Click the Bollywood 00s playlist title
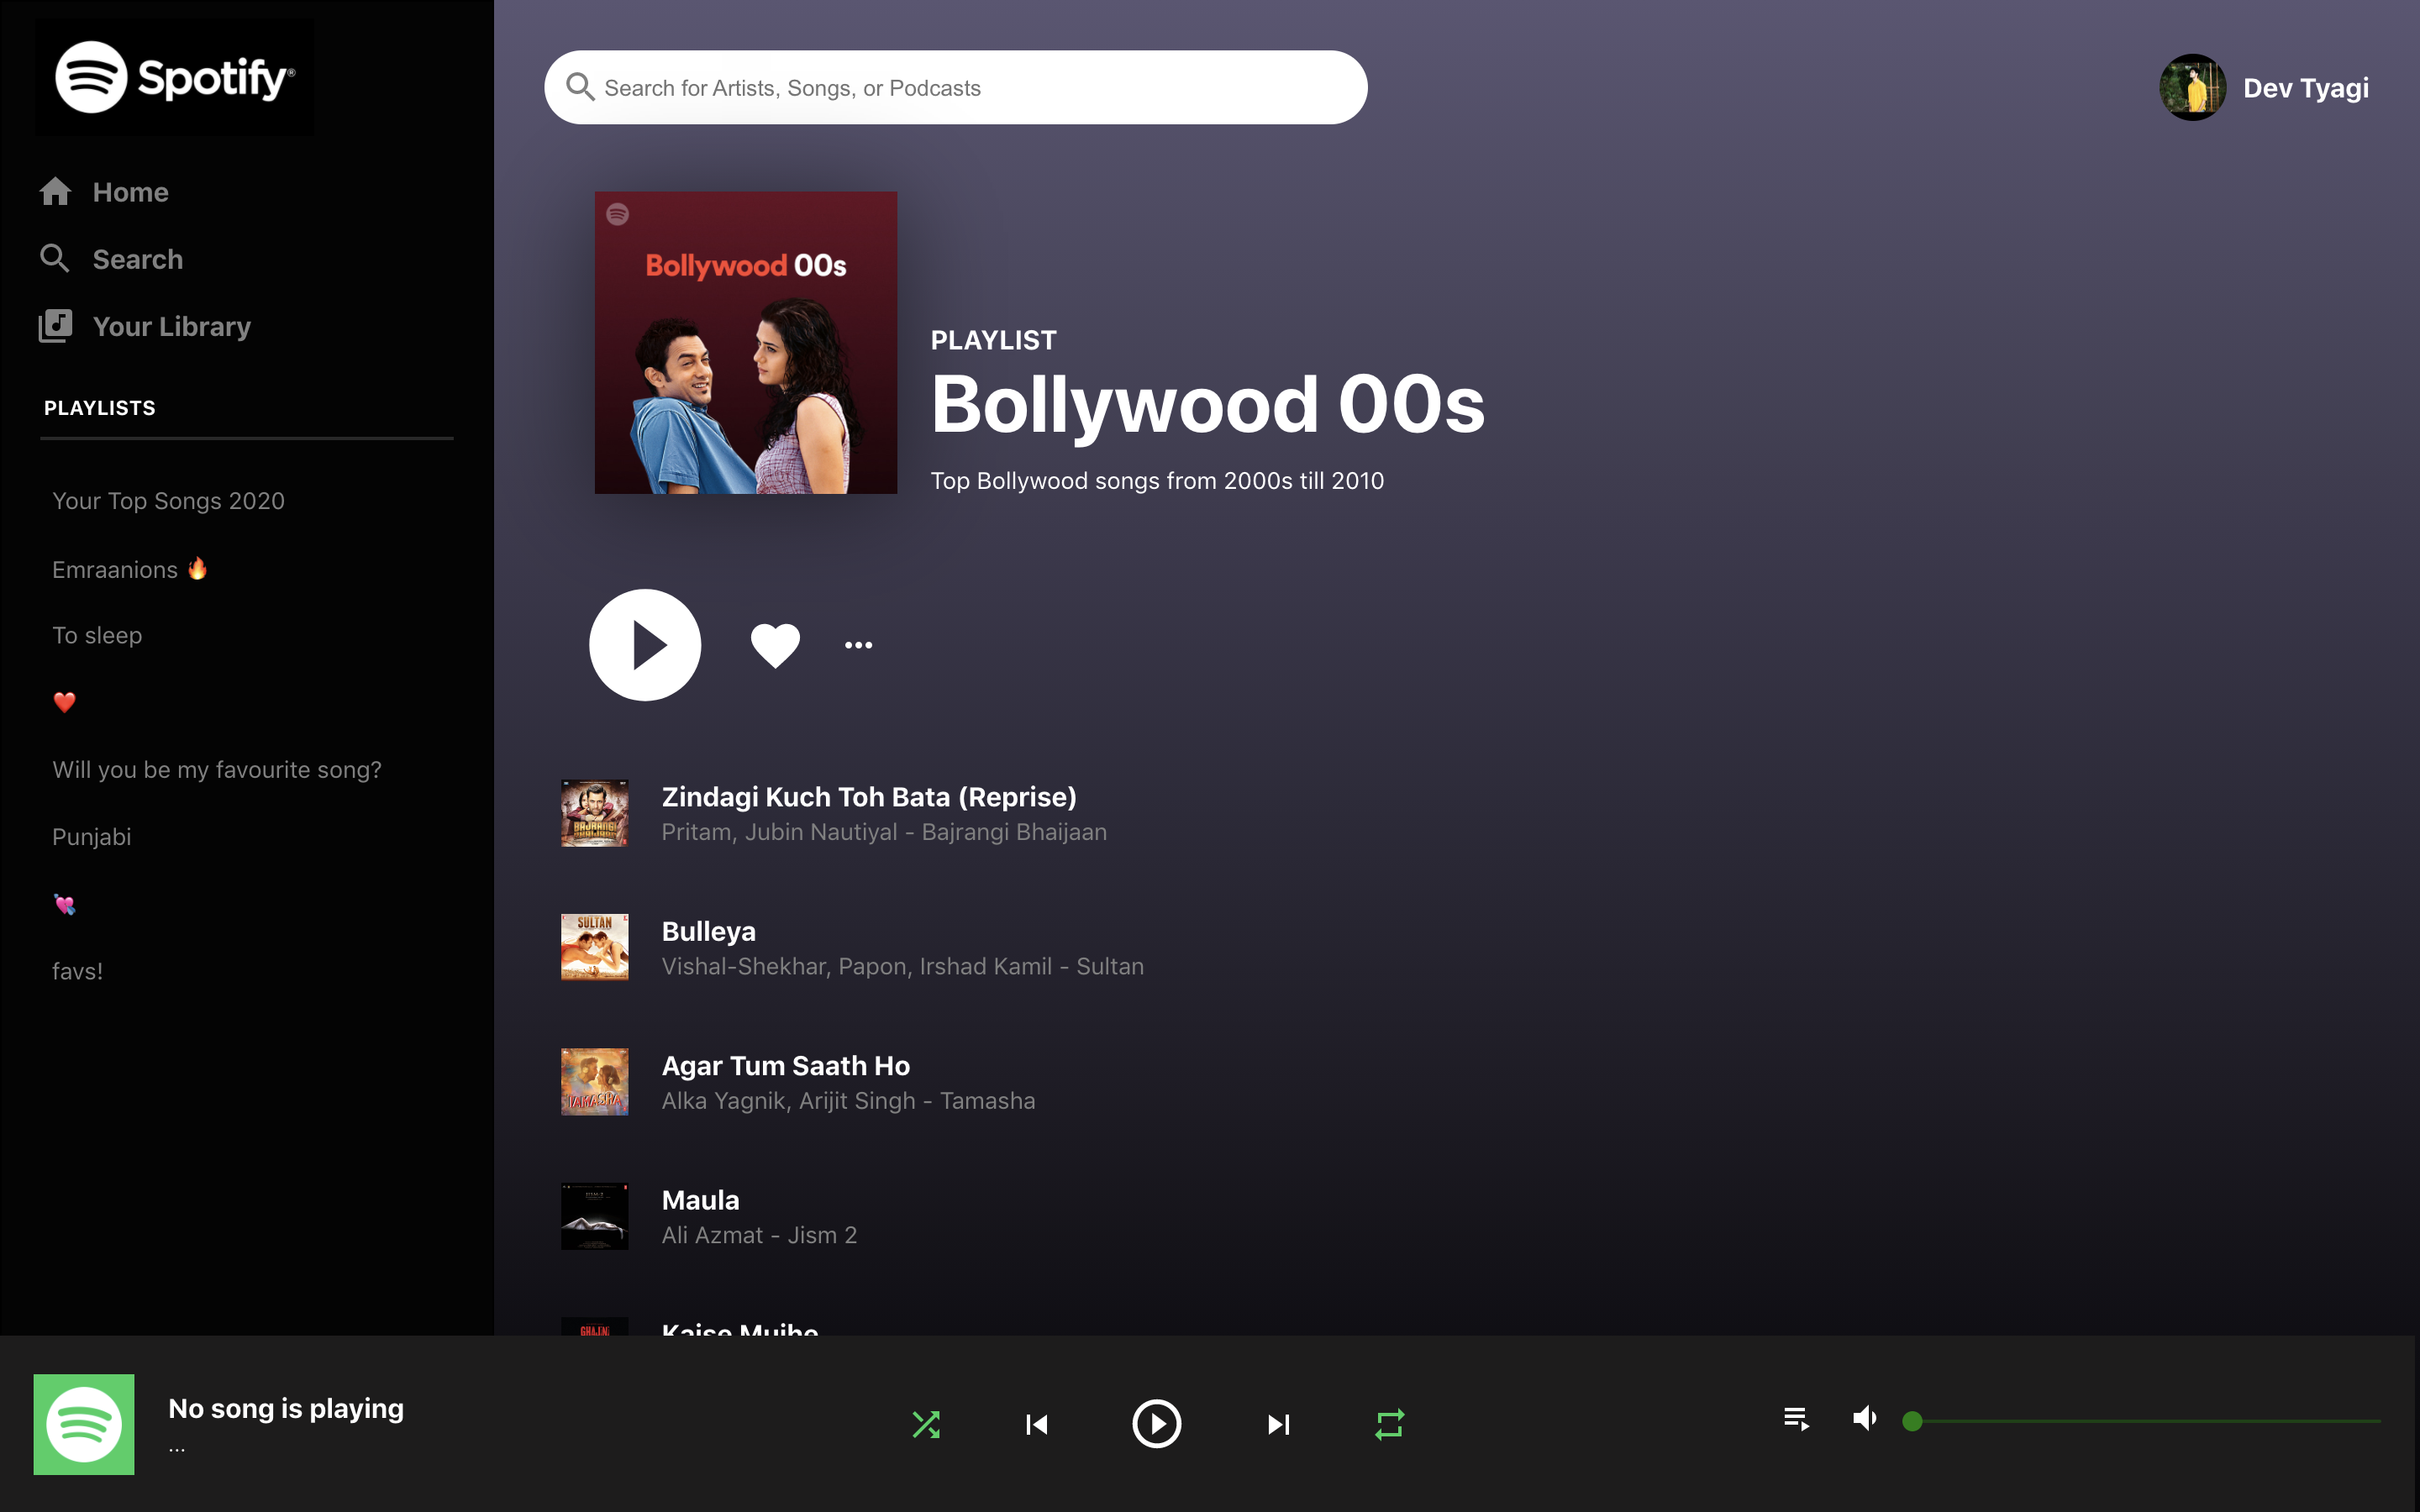This screenshot has width=2420, height=1512. coord(1208,404)
